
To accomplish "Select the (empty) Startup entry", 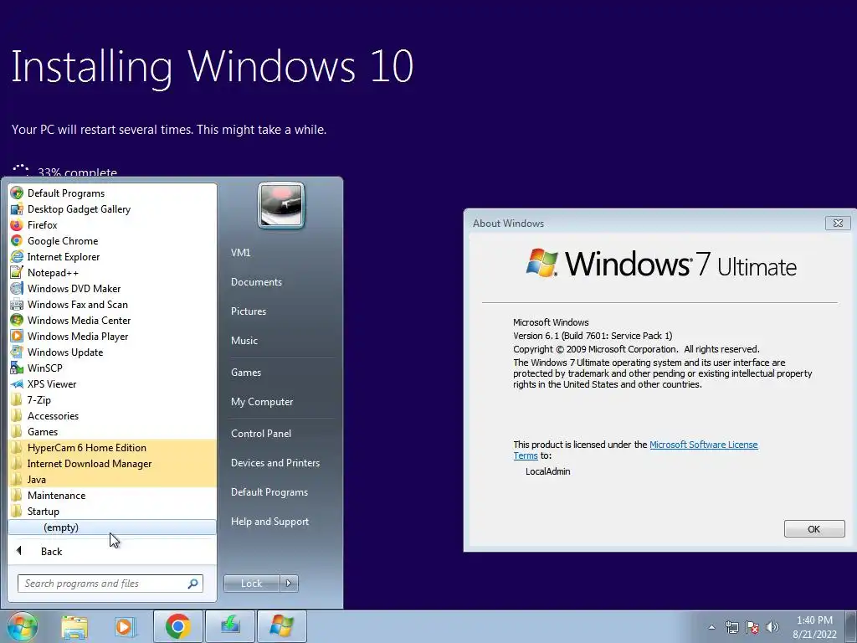I will pyautogui.click(x=112, y=527).
